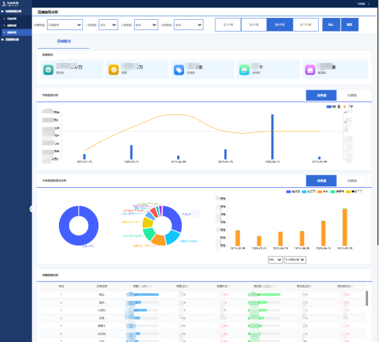Click the rank 1 row in brand table

point(203,295)
